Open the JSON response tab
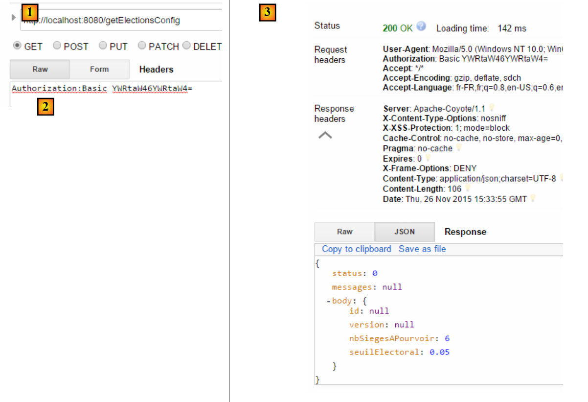 coord(405,232)
